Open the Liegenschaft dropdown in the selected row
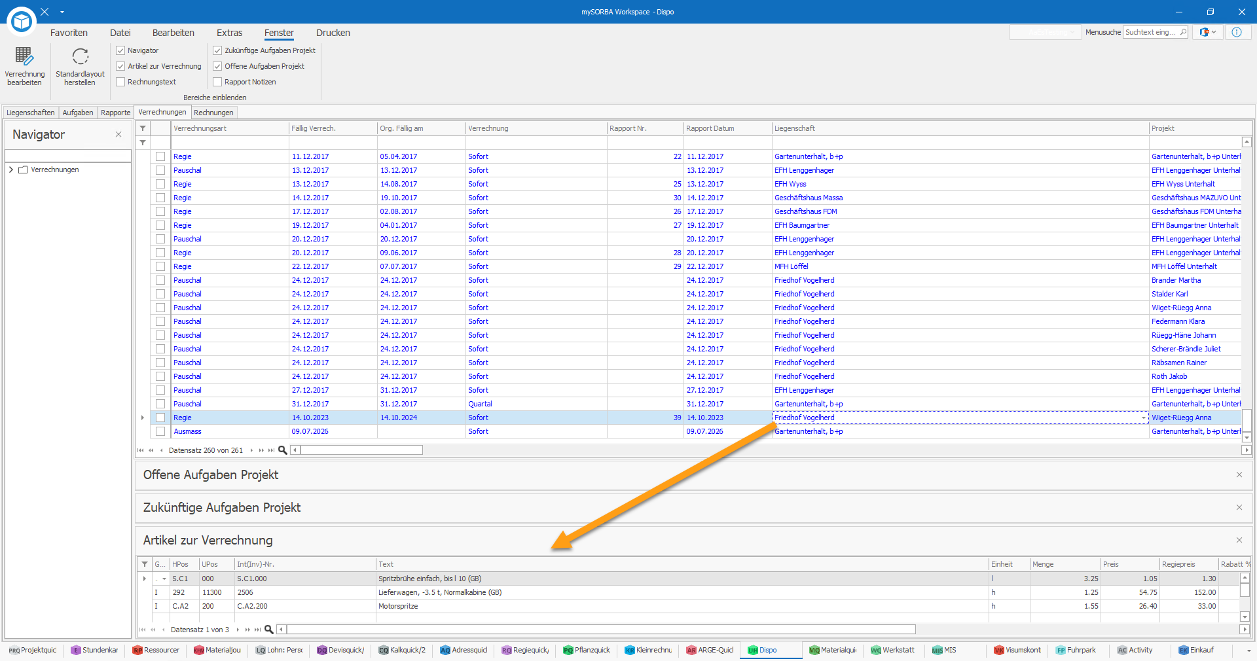 coord(1144,418)
